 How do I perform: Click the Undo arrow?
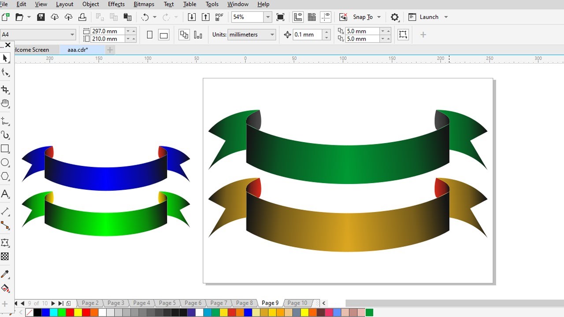[x=145, y=17]
